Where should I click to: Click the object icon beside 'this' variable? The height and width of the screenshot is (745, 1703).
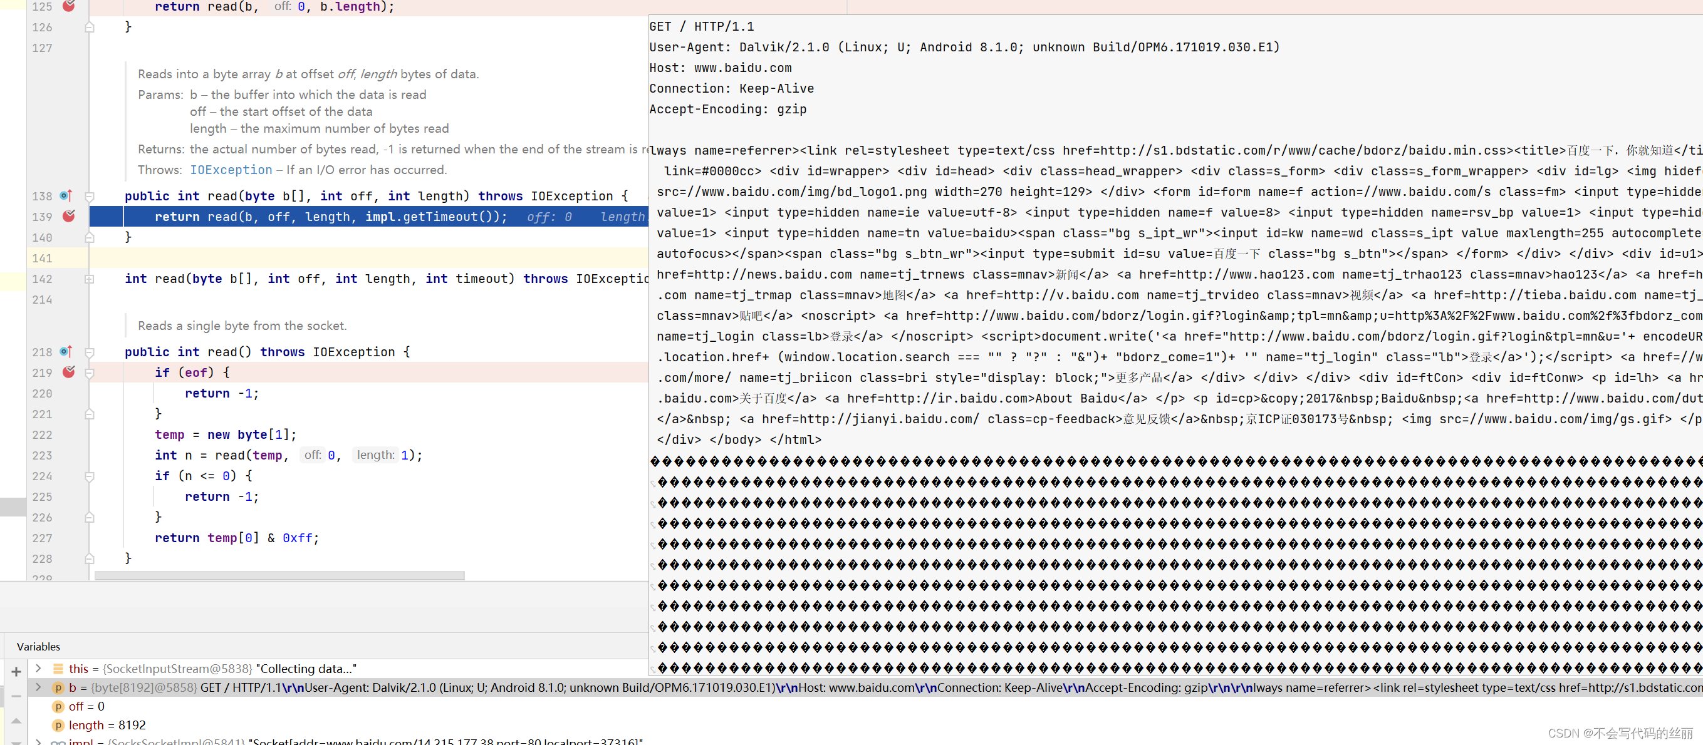tap(58, 669)
